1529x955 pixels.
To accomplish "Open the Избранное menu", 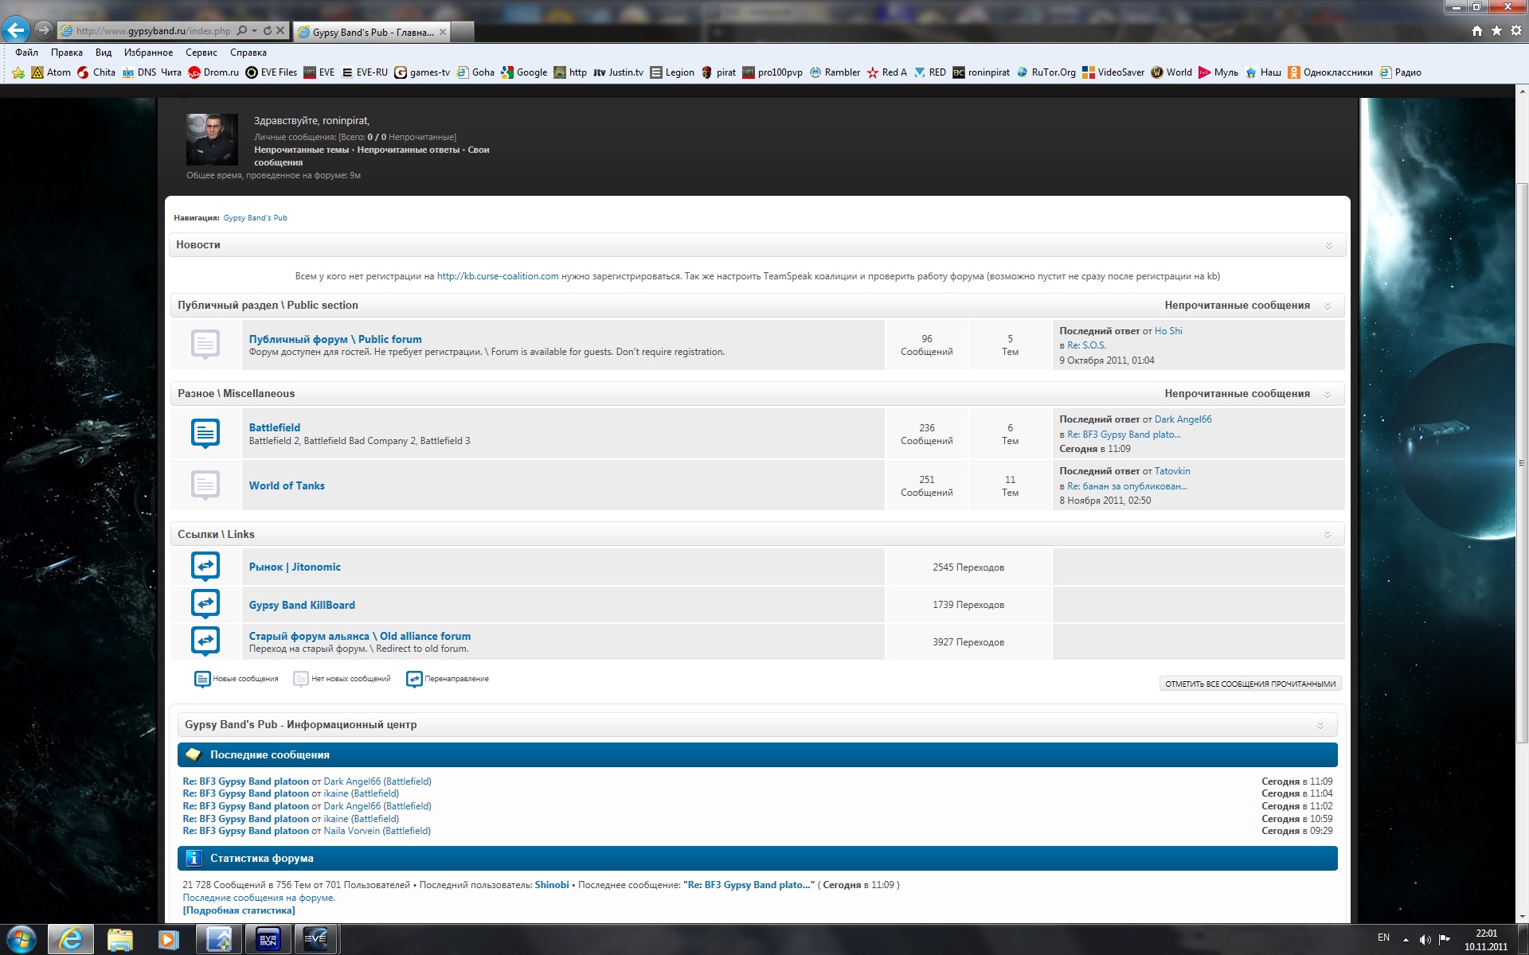I will pyautogui.click(x=148, y=53).
